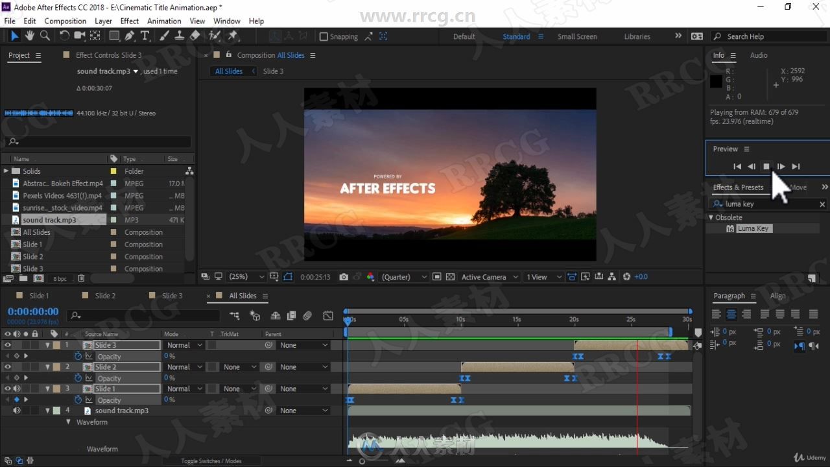This screenshot has height=467, width=830.
Task: Switch to Effect Controls Slide 3 tab
Action: click(x=108, y=55)
